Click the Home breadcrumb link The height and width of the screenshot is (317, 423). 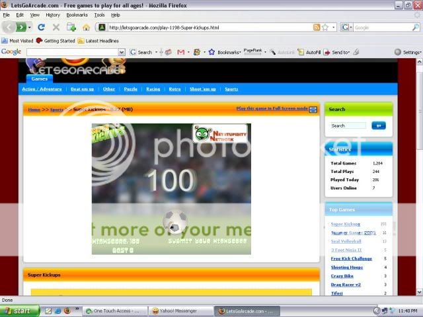pyautogui.click(x=34, y=110)
